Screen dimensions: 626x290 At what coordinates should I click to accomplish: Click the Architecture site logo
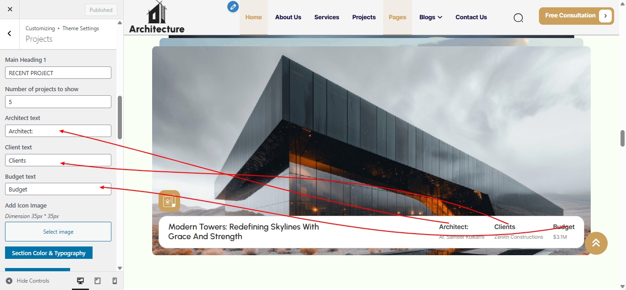[x=157, y=17]
